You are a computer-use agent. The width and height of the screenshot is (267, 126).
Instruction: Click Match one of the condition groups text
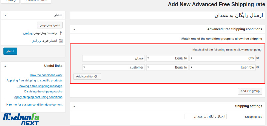tap(221, 39)
